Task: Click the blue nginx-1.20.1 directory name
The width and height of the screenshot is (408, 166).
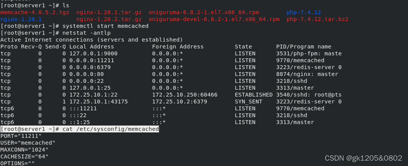Action: tap(21, 19)
